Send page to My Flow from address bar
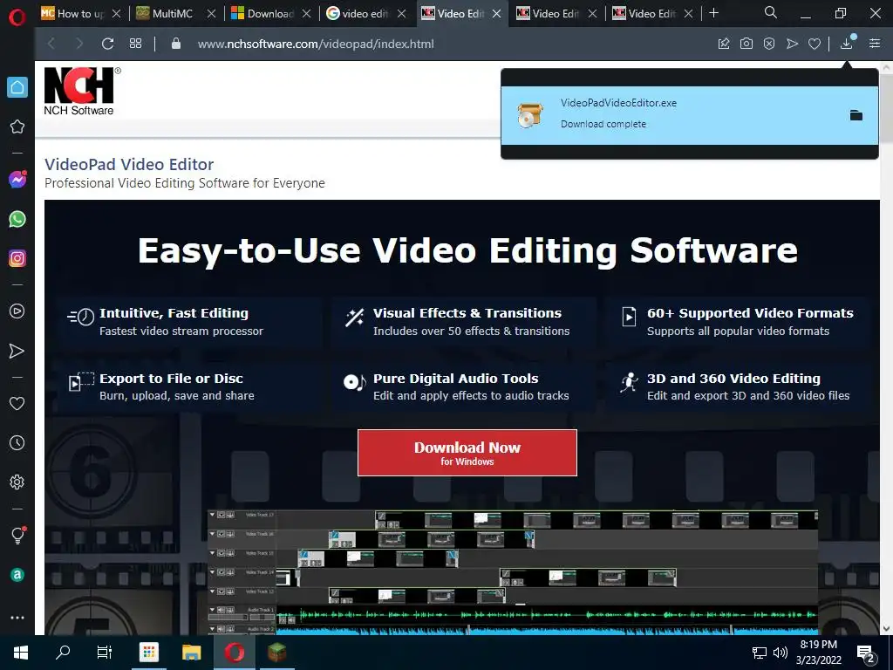The height and width of the screenshot is (670, 893). point(792,44)
